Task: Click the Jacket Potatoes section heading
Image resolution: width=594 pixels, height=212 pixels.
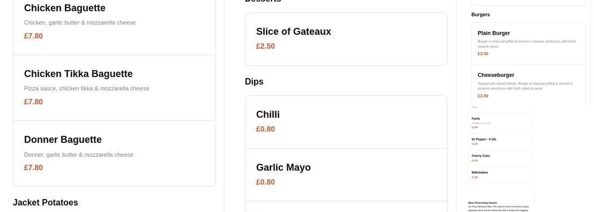Action: [45, 203]
